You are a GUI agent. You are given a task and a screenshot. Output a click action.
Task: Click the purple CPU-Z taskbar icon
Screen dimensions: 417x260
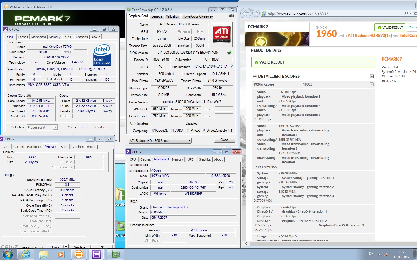[96, 254]
